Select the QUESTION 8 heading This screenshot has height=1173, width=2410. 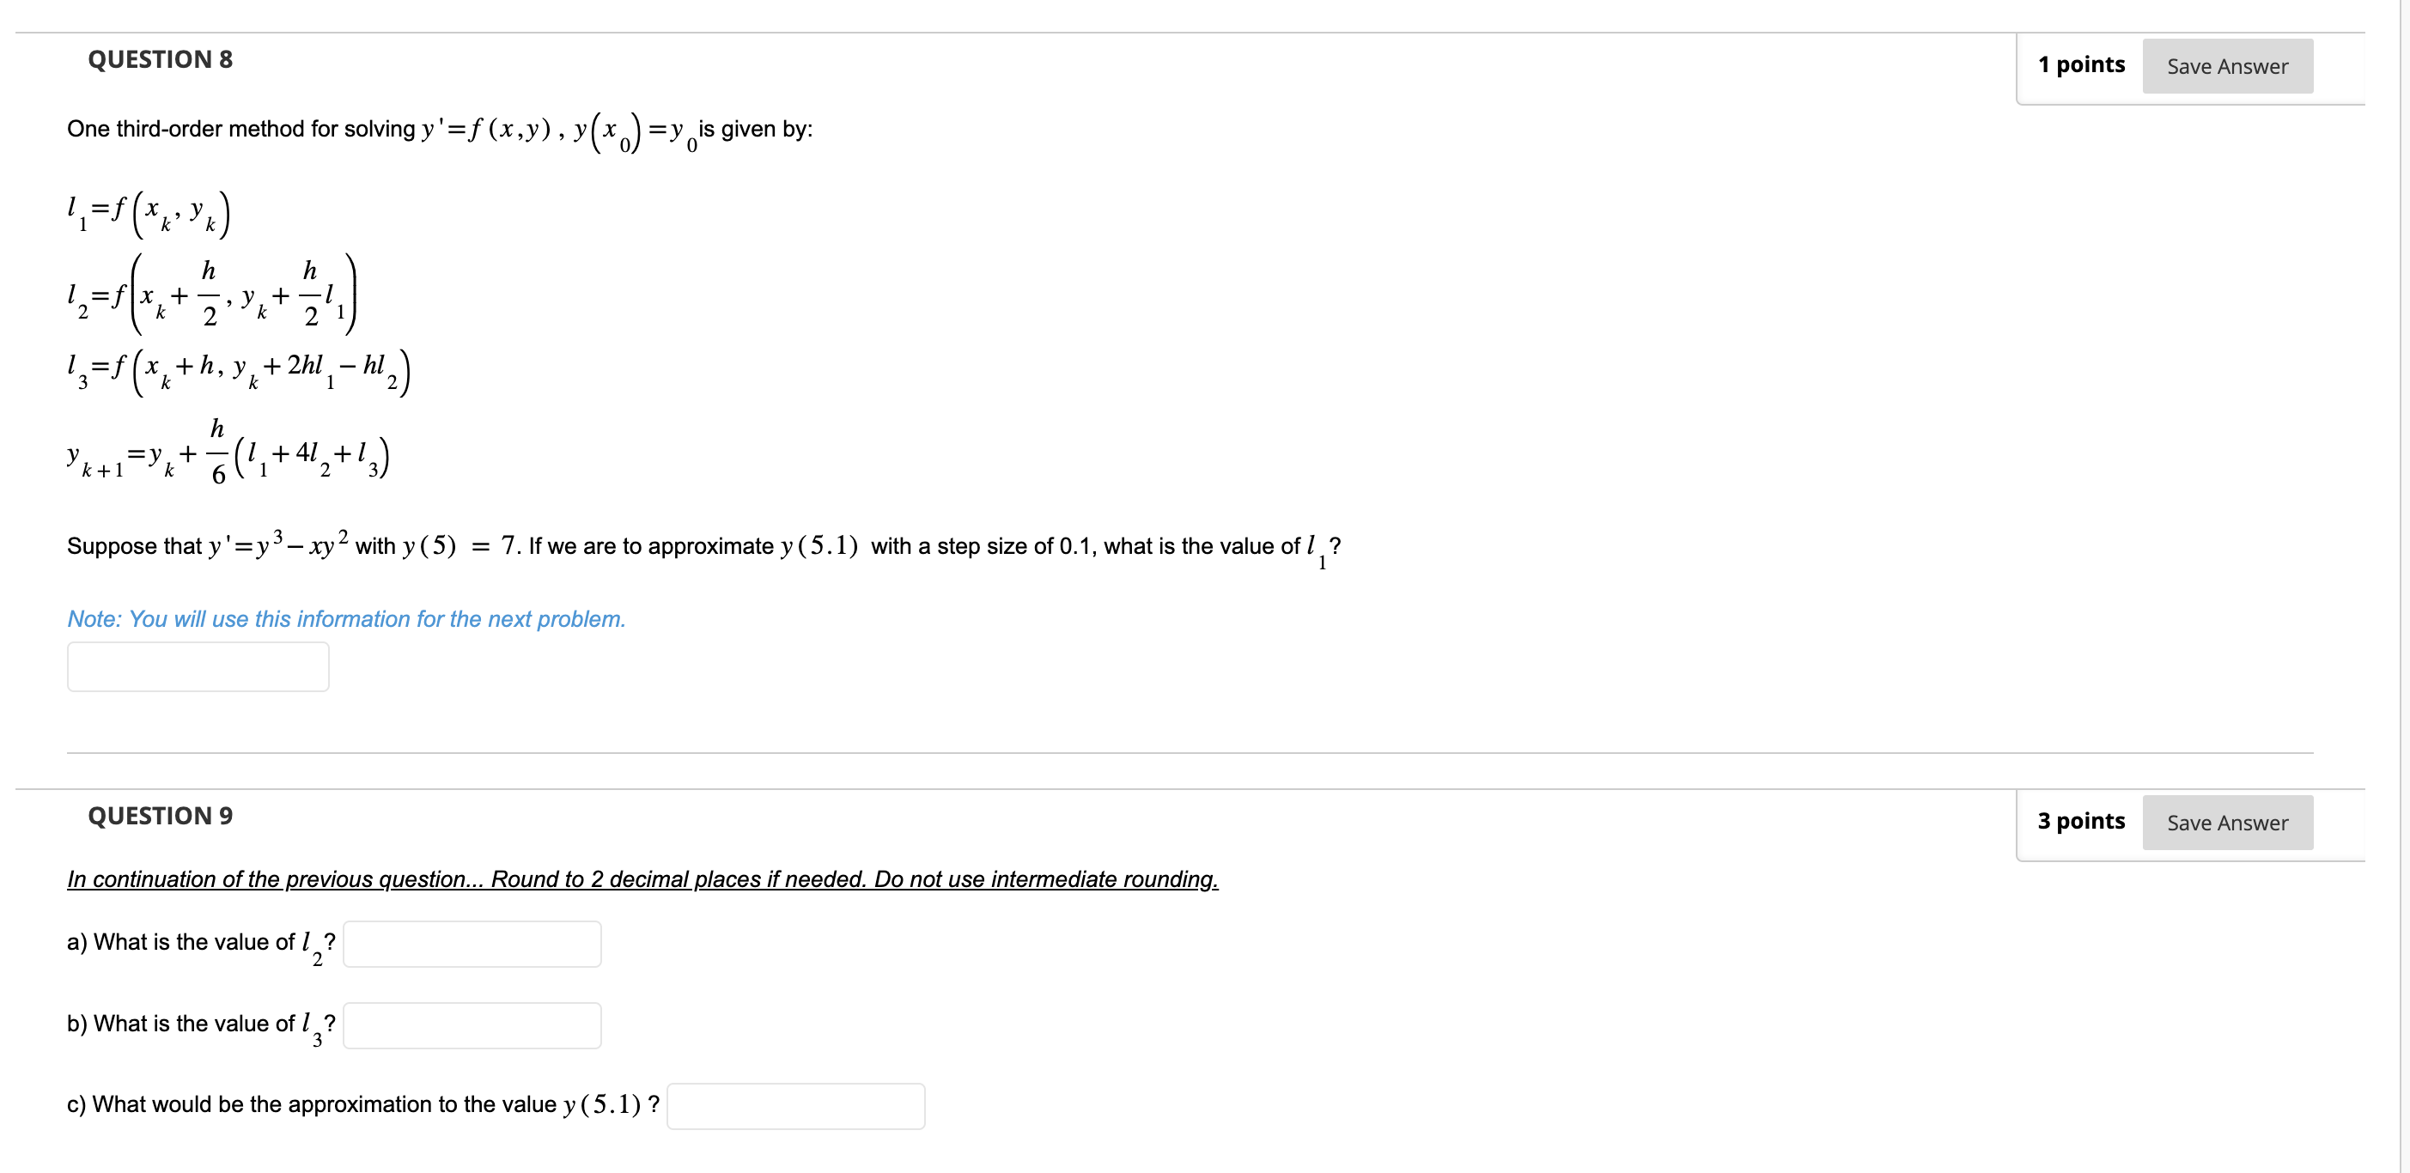click(x=160, y=58)
